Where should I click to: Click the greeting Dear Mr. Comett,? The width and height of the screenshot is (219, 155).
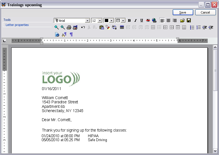tap(57, 120)
